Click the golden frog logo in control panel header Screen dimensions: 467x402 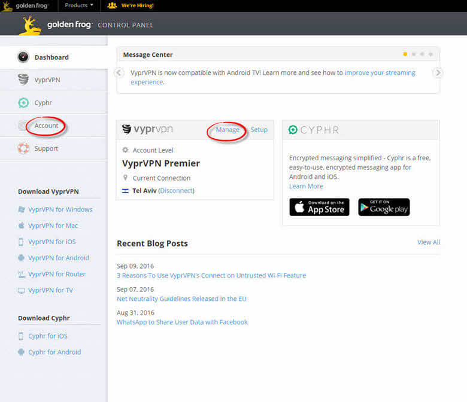click(x=30, y=25)
